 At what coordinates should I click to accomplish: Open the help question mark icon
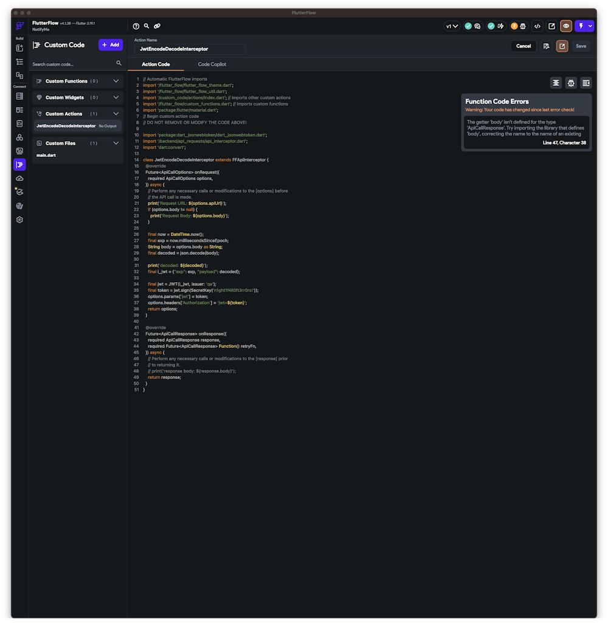click(x=136, y=26)
